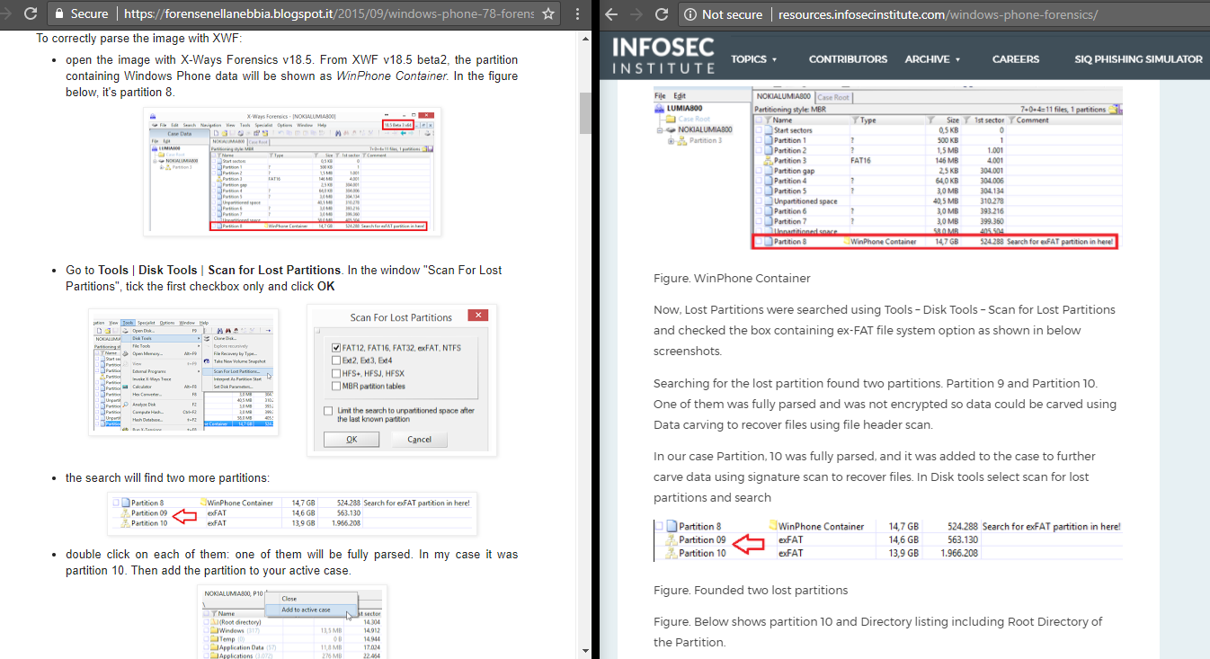This screenshot has width=1210, height=659.
Task: Open the blog's Partition 09 and 10 image
Action: 292,512
